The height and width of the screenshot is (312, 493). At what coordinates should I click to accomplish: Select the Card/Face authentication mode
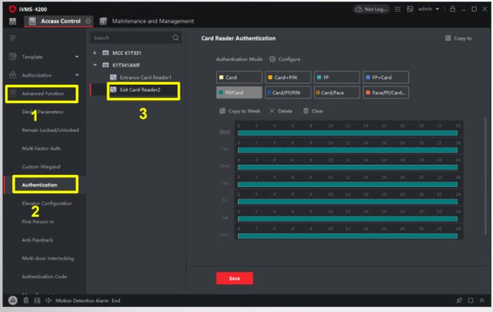[x=336, y=92]
